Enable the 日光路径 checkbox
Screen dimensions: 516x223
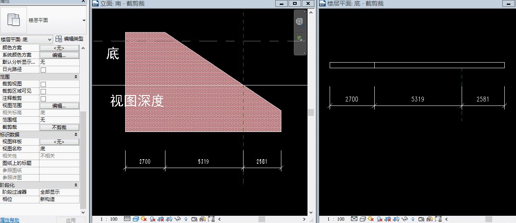(x=43, y=70)
